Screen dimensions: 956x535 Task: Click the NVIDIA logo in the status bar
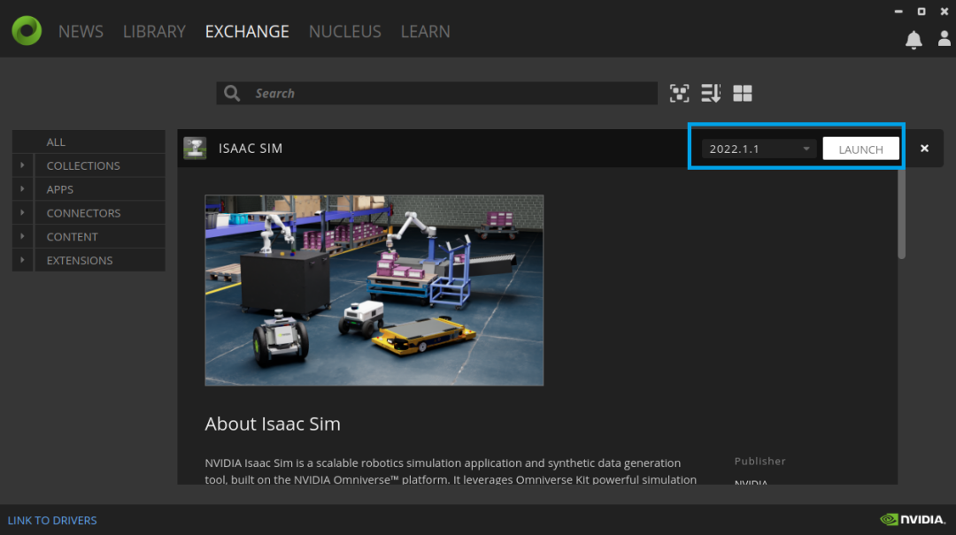tap(911, 520)
